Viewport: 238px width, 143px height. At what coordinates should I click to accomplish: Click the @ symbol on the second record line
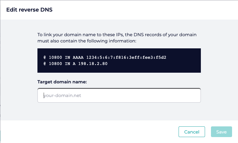coord(45,63)
